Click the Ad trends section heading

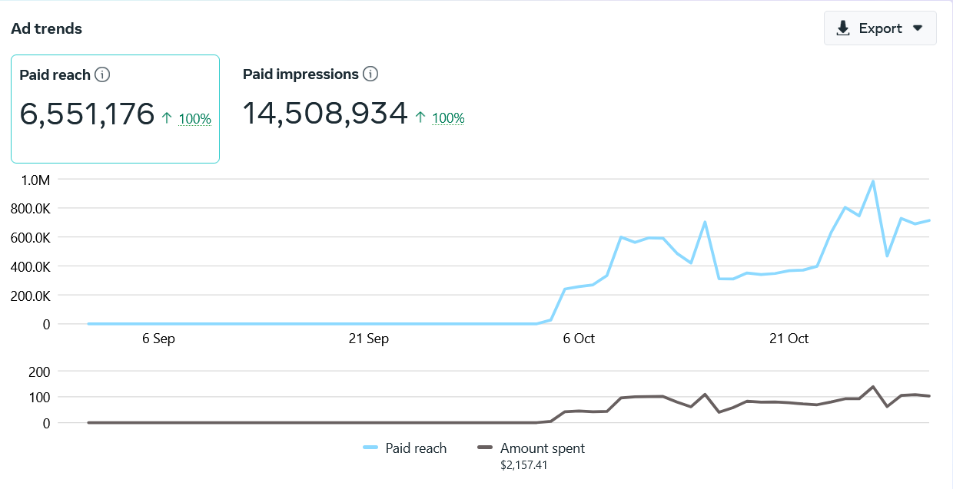(46, 29)
